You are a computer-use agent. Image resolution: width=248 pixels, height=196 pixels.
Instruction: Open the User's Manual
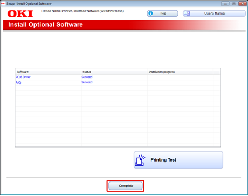coord(214,13)
